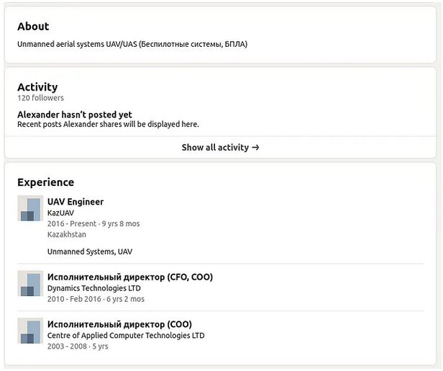443x371 pixels.
Task: Click the Исполнительный директор (CFO, COO) title
Action: tap(130, 277)
